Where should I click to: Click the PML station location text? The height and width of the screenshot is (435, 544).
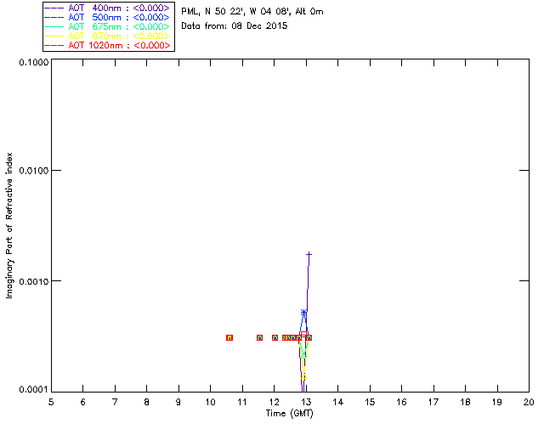(252, 12)
